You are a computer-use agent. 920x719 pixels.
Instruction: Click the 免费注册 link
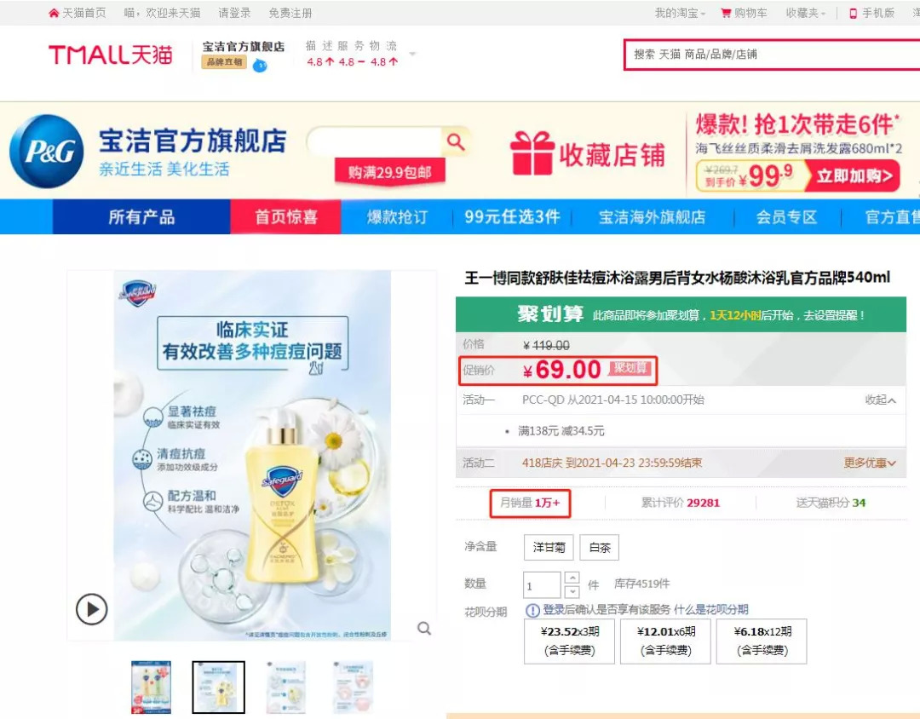pyautogui.click(x=290, y=13)
